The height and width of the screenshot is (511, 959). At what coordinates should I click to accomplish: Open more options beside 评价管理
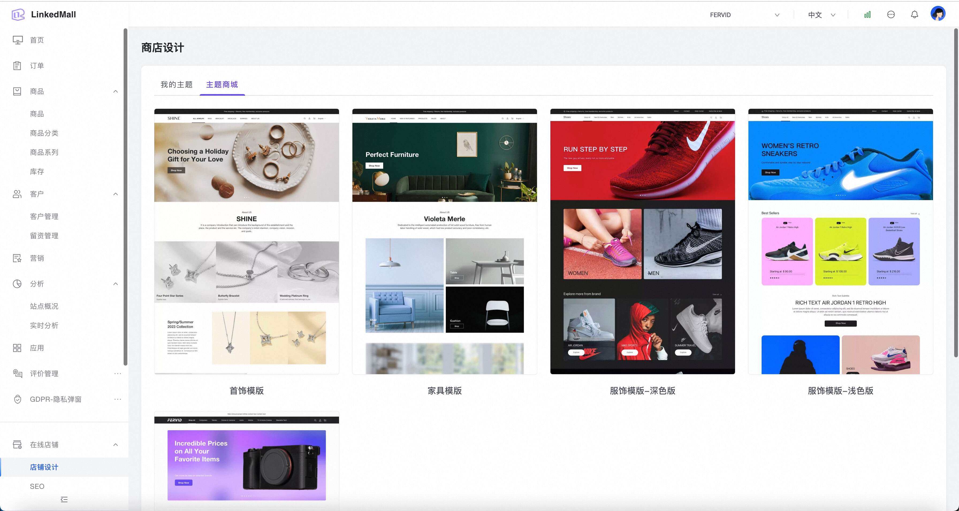click(118, 373)
